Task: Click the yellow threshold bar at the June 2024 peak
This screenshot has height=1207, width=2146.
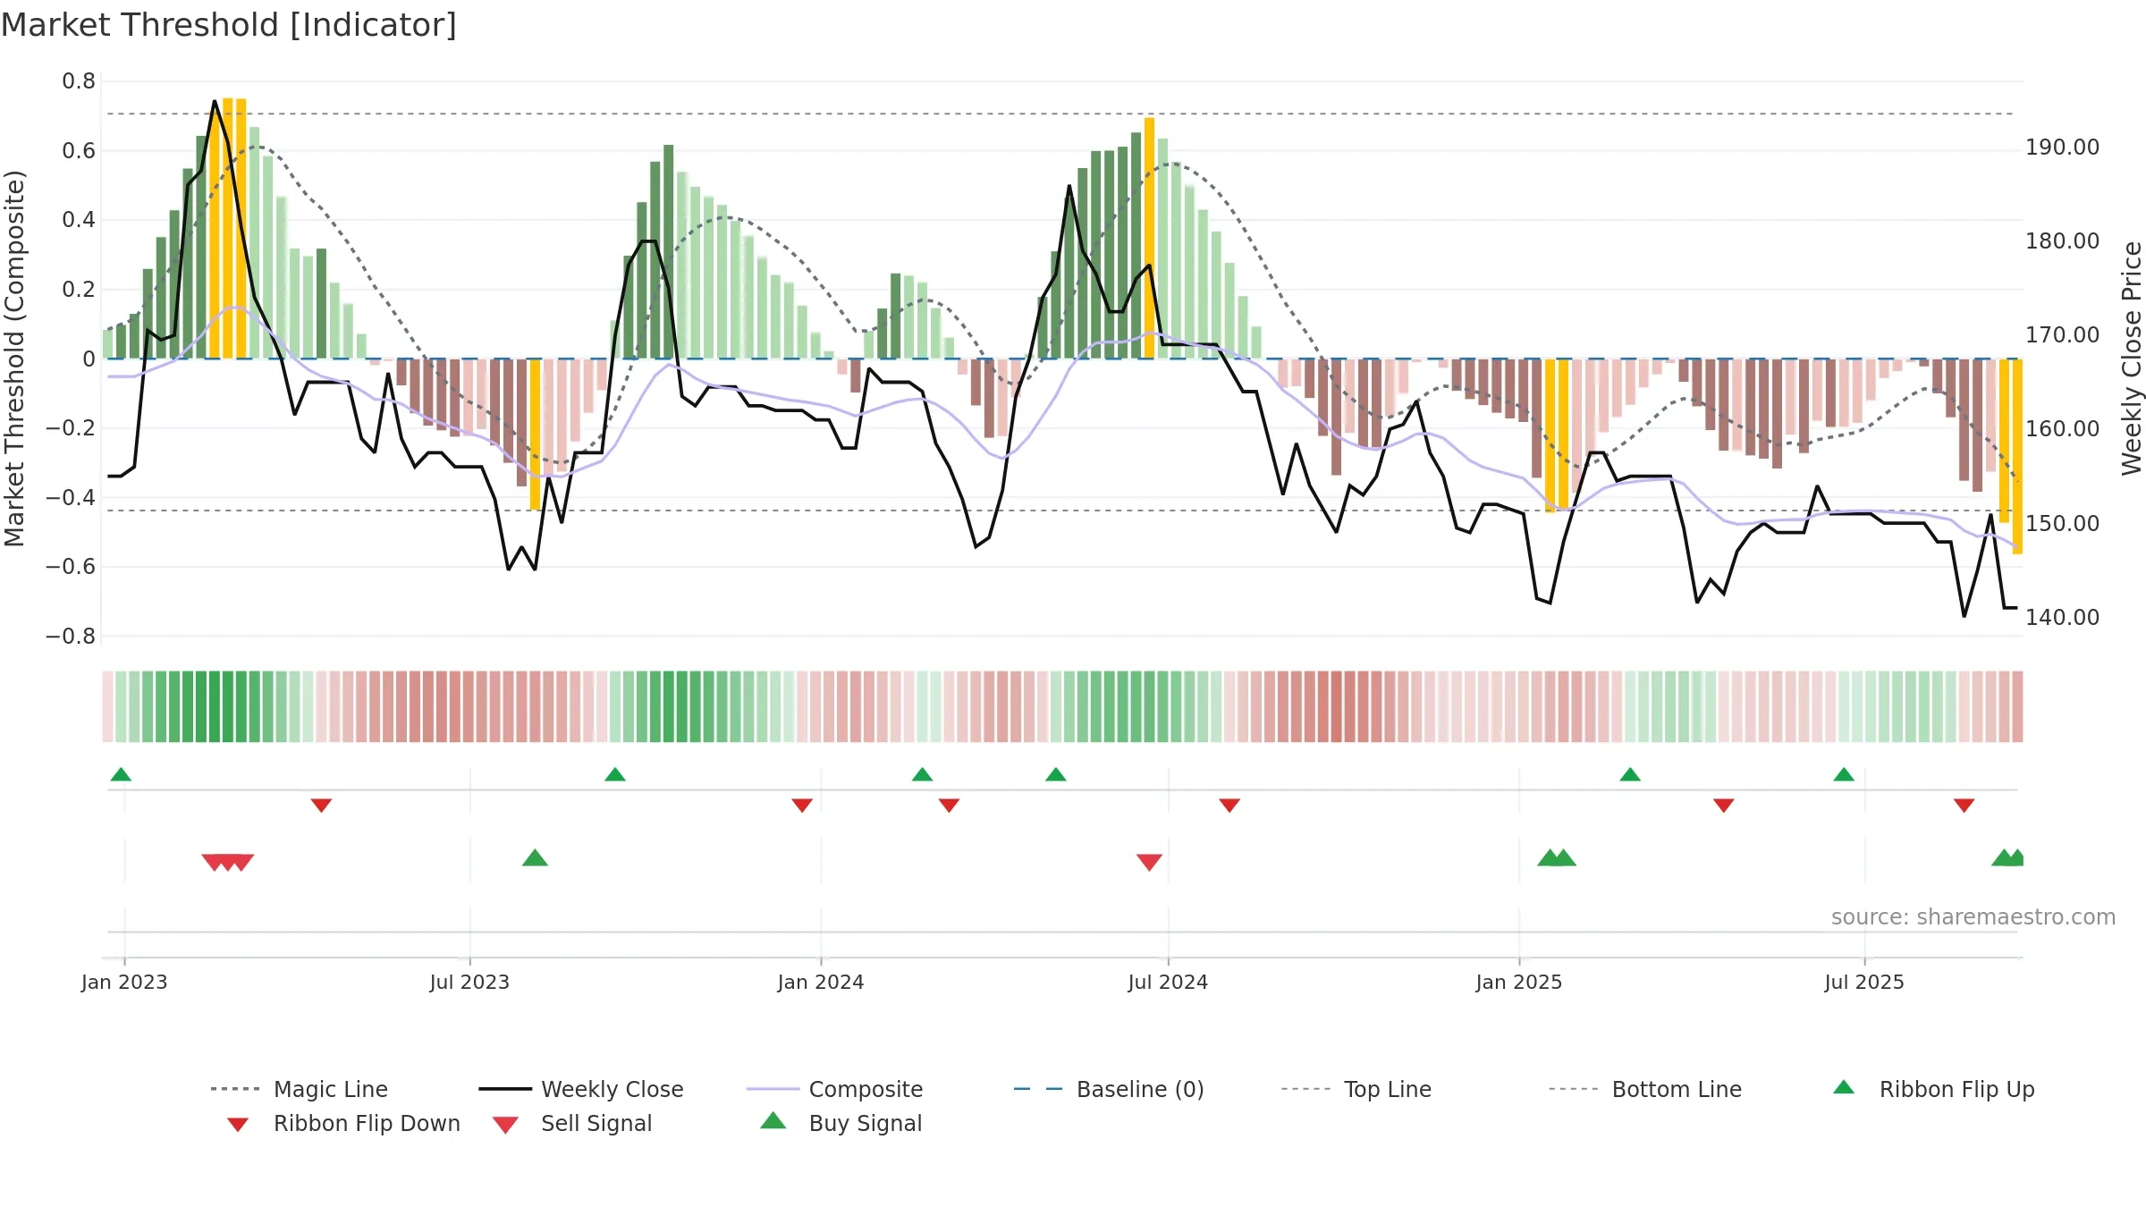Action: point(1149,238)
